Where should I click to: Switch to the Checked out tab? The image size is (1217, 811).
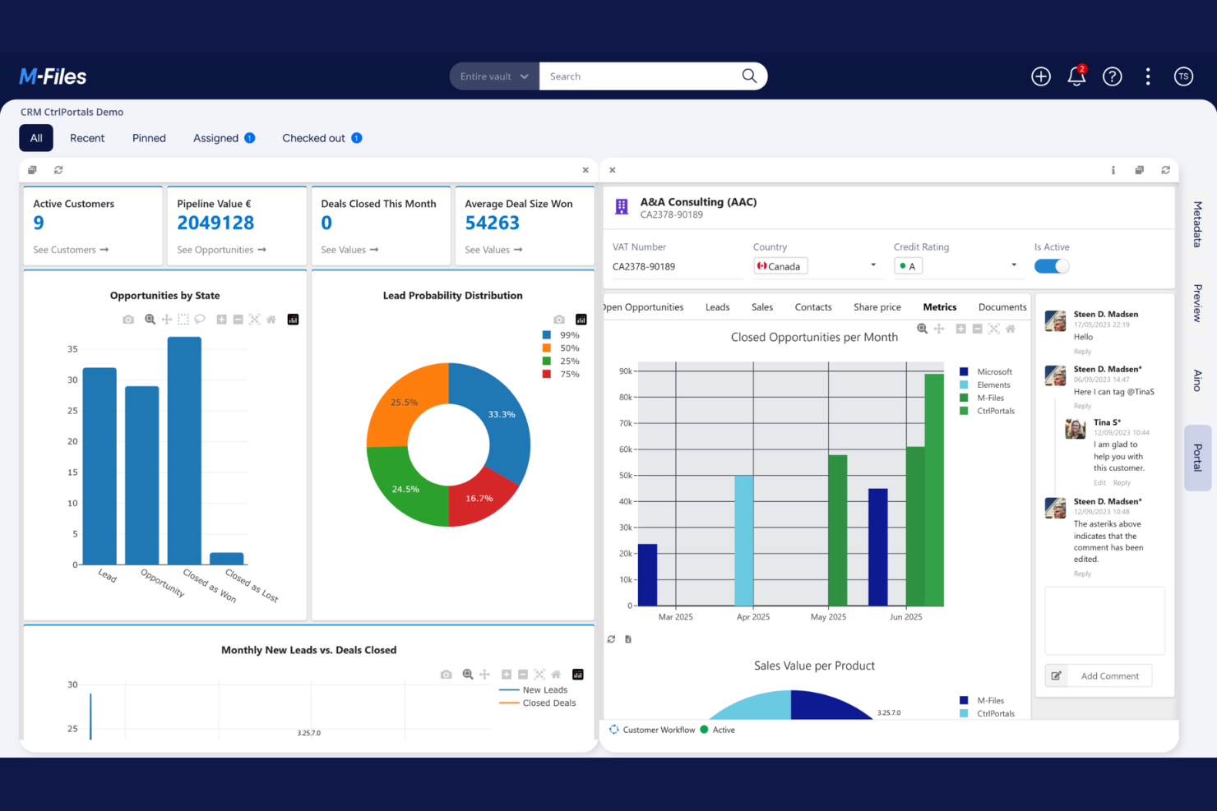point(322,138)
